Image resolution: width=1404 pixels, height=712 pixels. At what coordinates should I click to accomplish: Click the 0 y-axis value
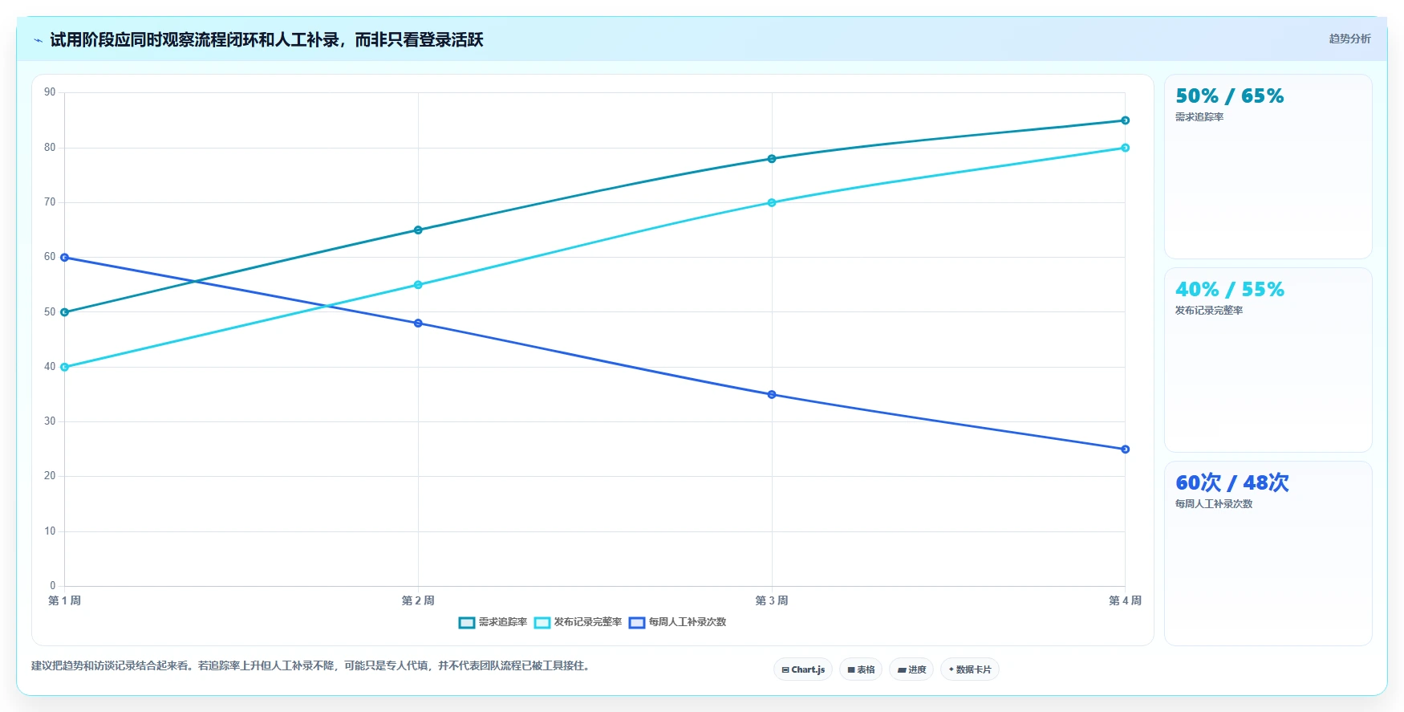click(53, 586)
